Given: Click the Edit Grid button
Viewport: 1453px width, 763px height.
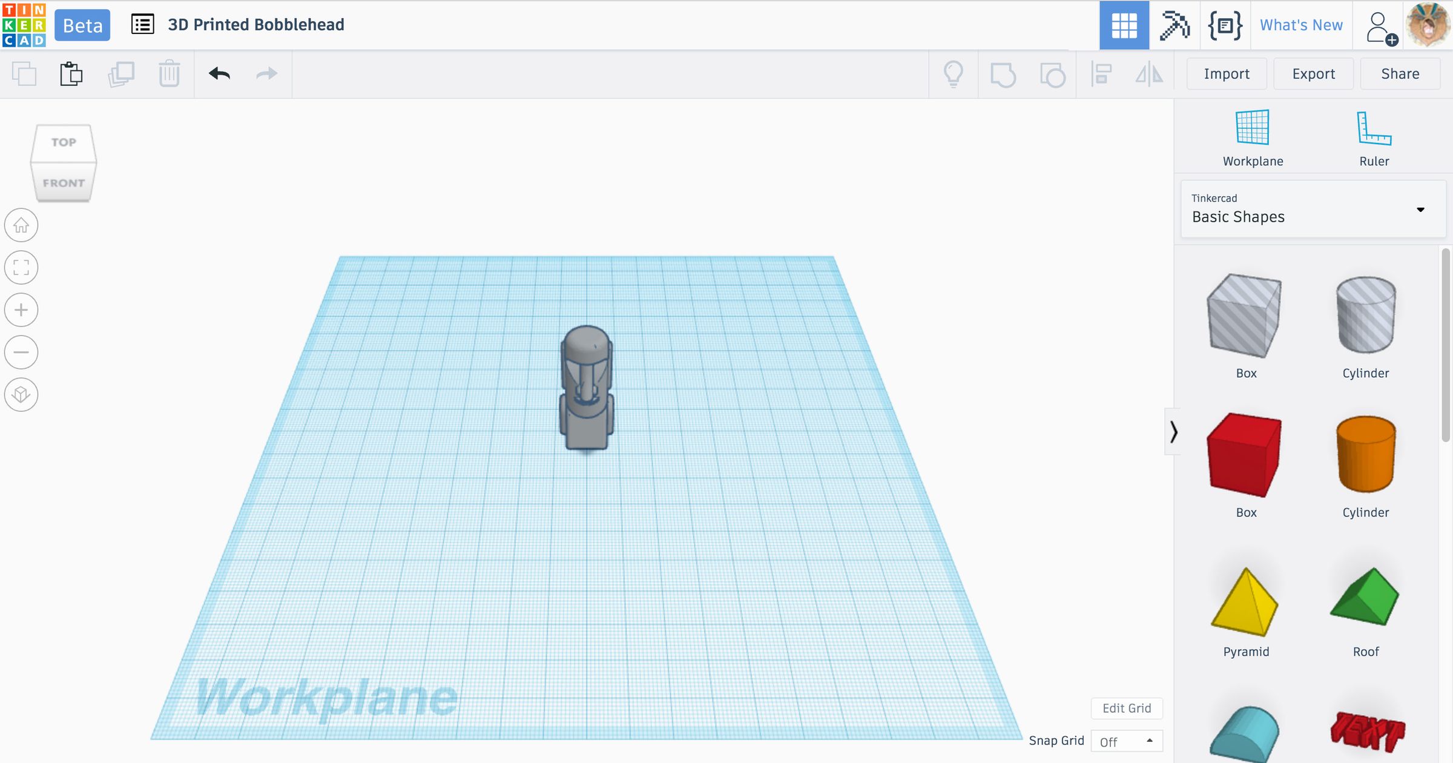Looking at the screenshot, I should point(1126,708).
